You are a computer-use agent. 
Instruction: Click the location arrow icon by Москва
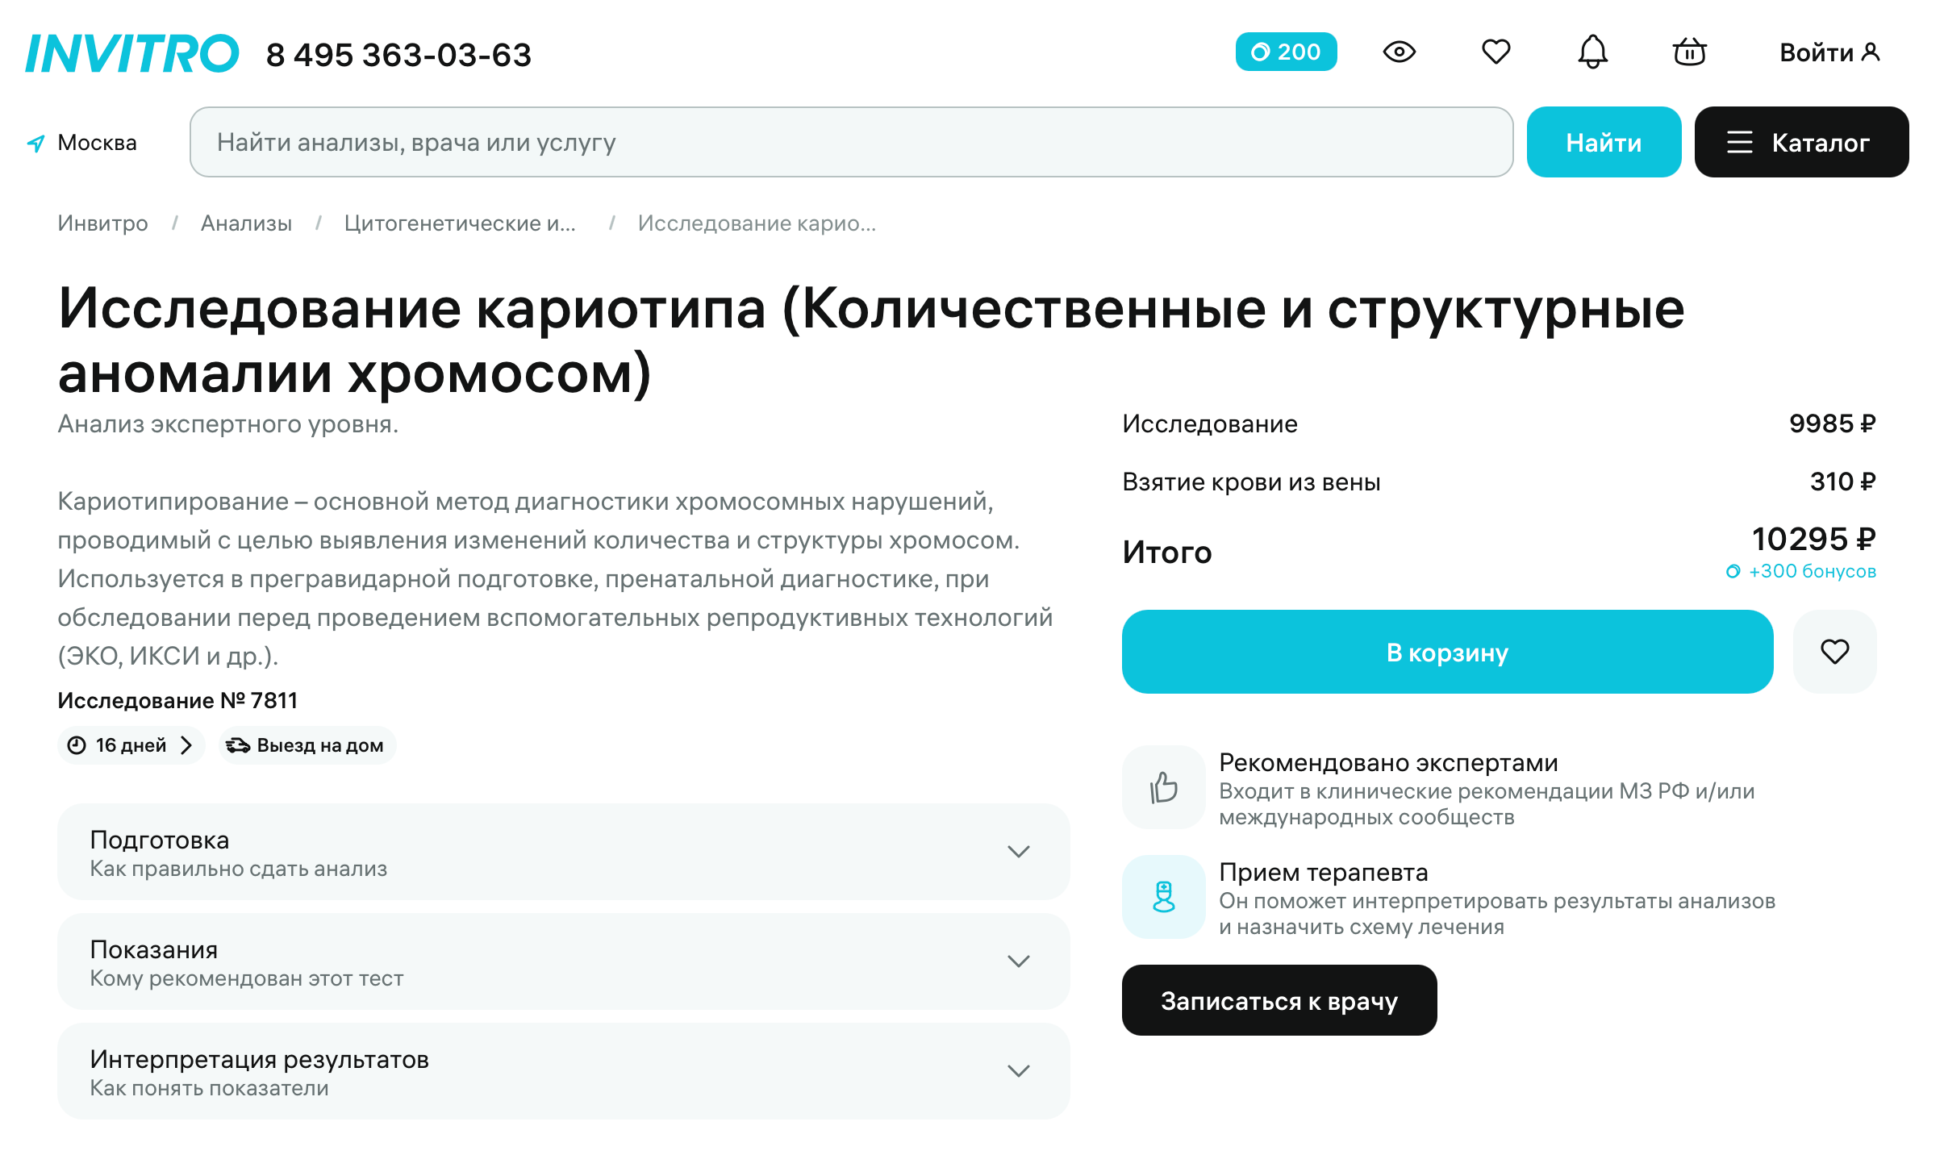[35, 144]
